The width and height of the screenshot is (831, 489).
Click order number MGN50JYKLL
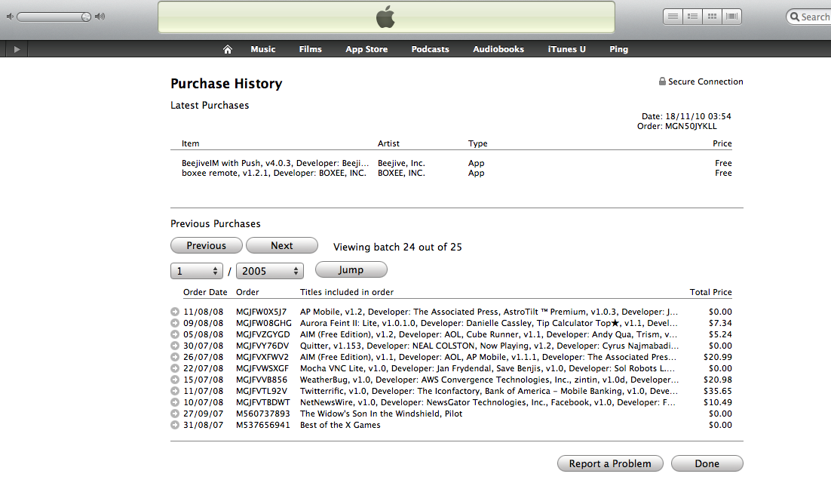pos(691,126)
